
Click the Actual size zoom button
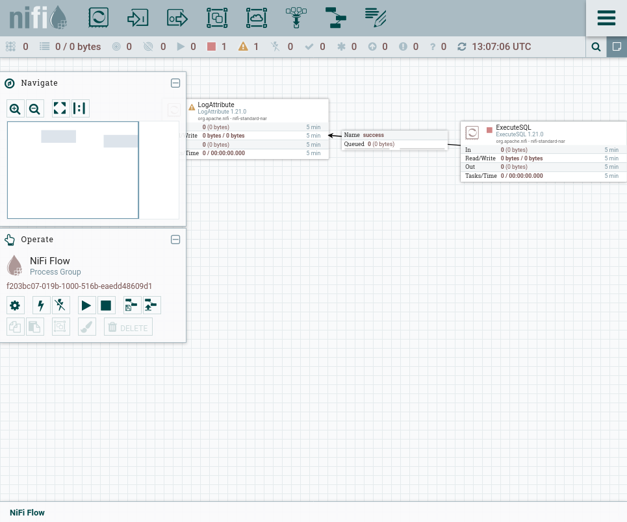click(x=81, y=108)
